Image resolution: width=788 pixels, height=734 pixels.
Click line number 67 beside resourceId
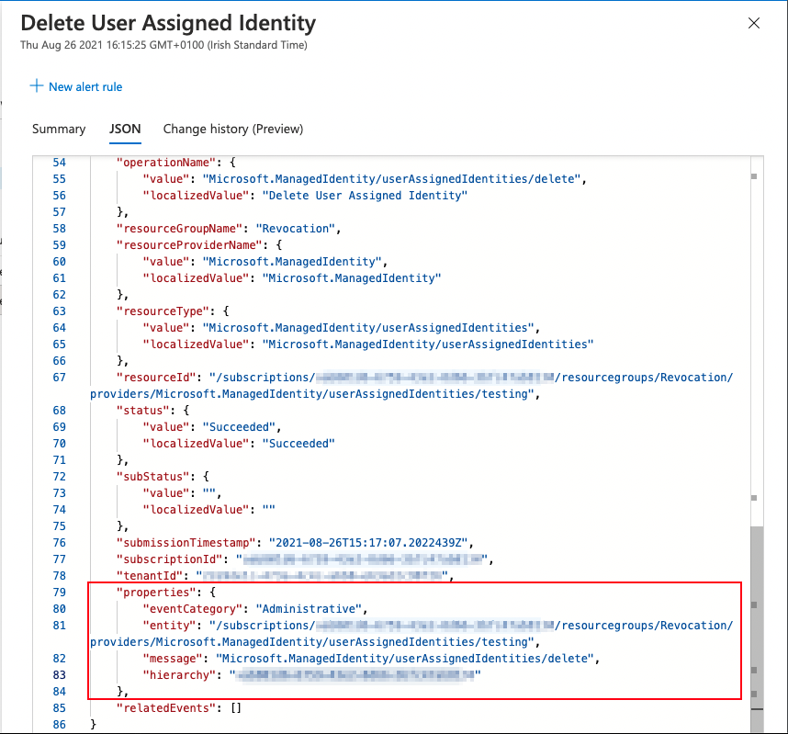[x=60, y=378]
